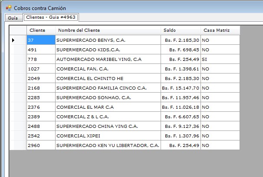Click balance cell of COMERCIAL EL CHINITO HE

[181, 78]
